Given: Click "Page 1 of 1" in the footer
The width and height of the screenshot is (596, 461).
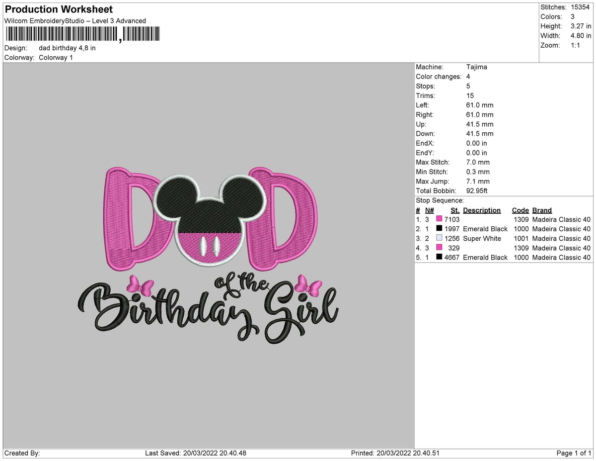Looking at the screenshot, I should click(574, 453).
